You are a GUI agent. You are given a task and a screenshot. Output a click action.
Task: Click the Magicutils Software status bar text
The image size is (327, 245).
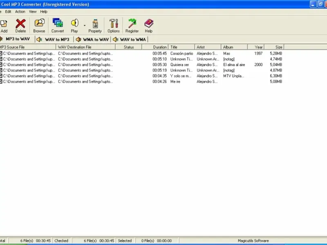[253, 241]
